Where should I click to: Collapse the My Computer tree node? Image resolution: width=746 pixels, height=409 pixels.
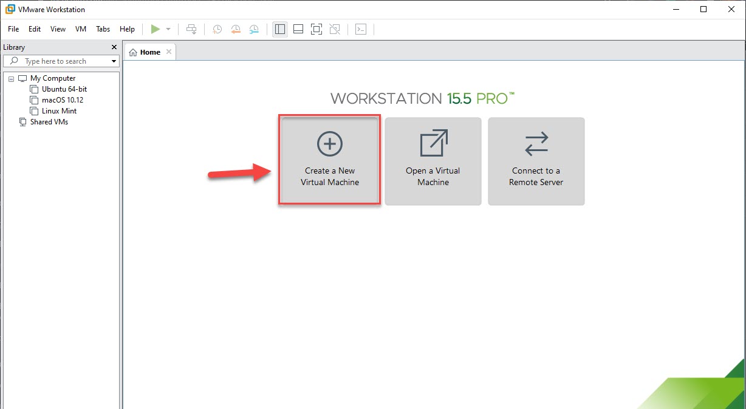pyautogui.click(x=12, y=79)
